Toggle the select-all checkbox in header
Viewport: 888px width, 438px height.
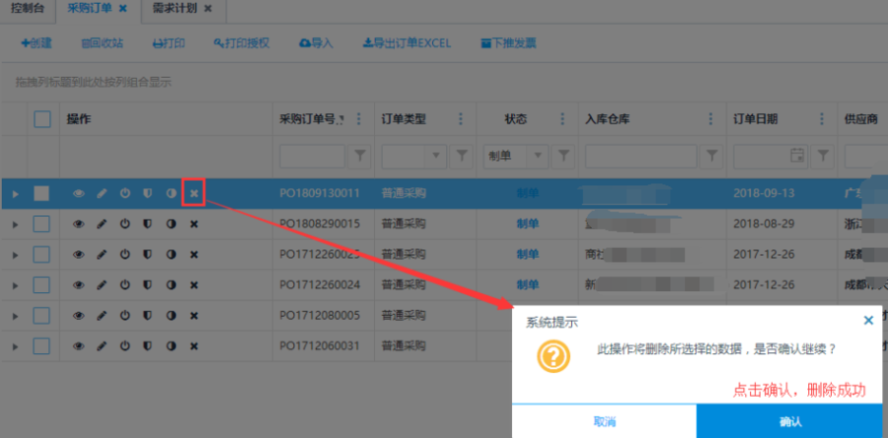(x=42, y=119)
